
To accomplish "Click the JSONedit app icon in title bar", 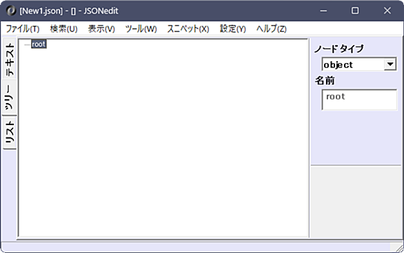I will [x=11, y=11].
